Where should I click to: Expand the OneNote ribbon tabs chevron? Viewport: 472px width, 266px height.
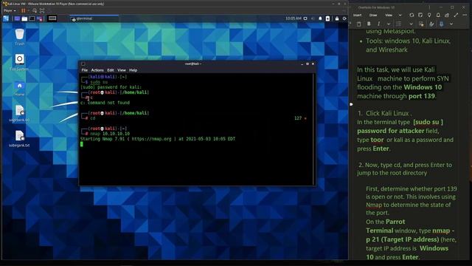(x=400, y=15)
